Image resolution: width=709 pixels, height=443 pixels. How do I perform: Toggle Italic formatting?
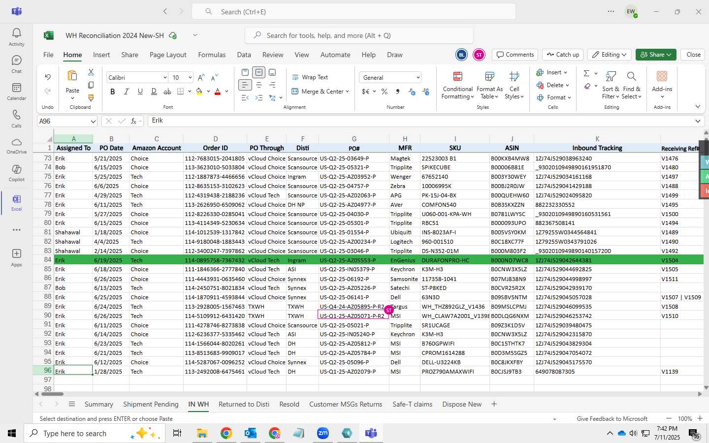127,92
